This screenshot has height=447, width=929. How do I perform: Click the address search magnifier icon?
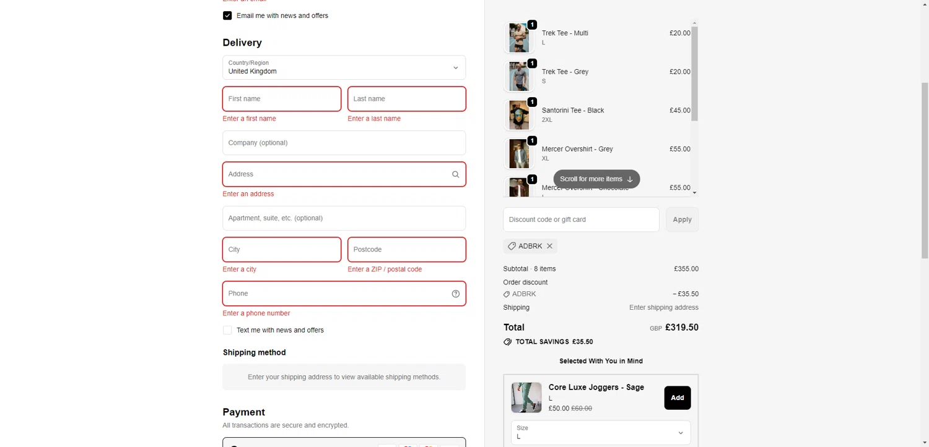point(456,174)
